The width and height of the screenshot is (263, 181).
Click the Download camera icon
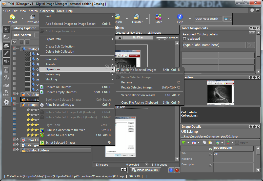(x=32, y=17)
